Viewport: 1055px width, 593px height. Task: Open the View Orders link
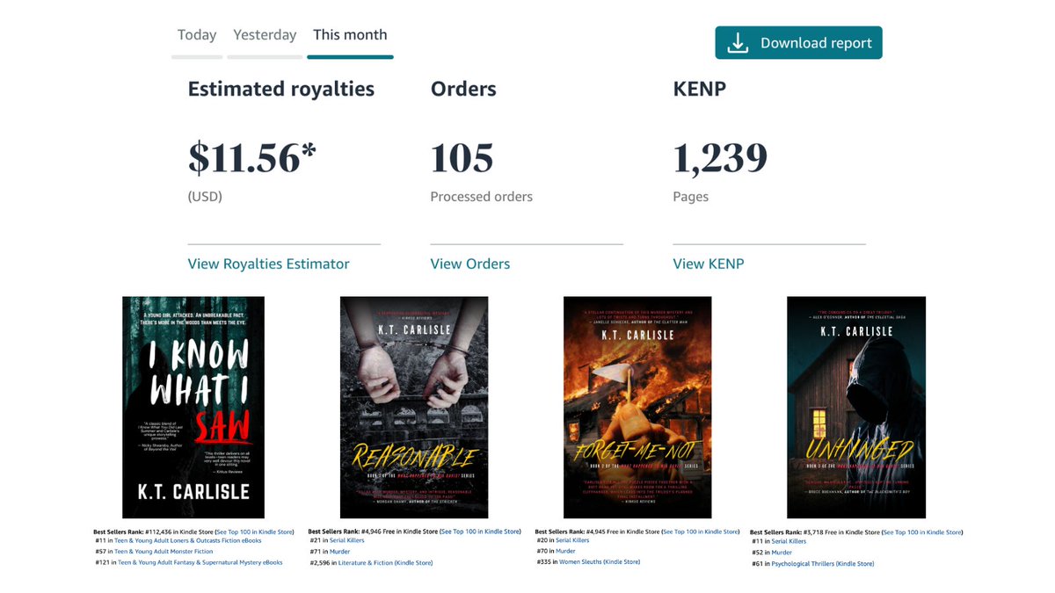469,264
